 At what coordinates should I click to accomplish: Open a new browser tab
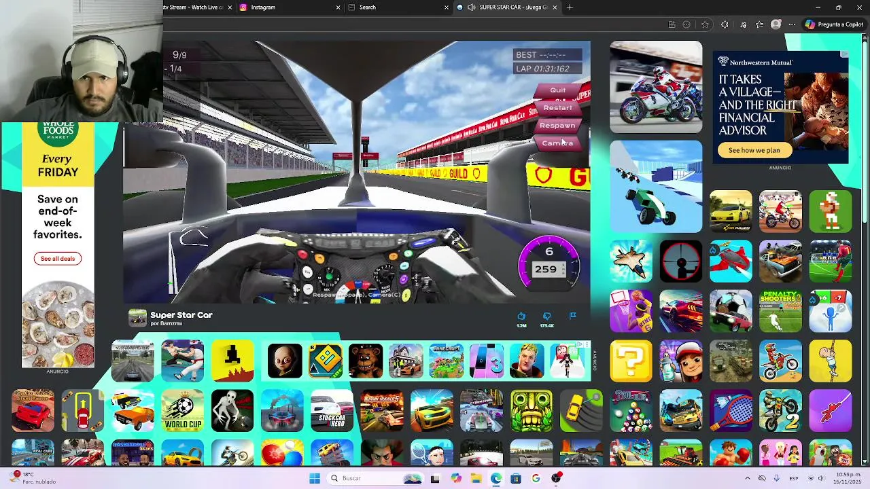tap(570, 7)
